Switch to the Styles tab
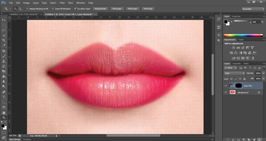This screenshot has width=266, height=141. click(241, 40)
